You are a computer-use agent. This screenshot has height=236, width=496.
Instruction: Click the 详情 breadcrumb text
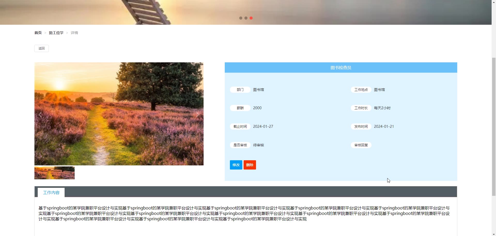pyautogui.click(x=74, y=33)
